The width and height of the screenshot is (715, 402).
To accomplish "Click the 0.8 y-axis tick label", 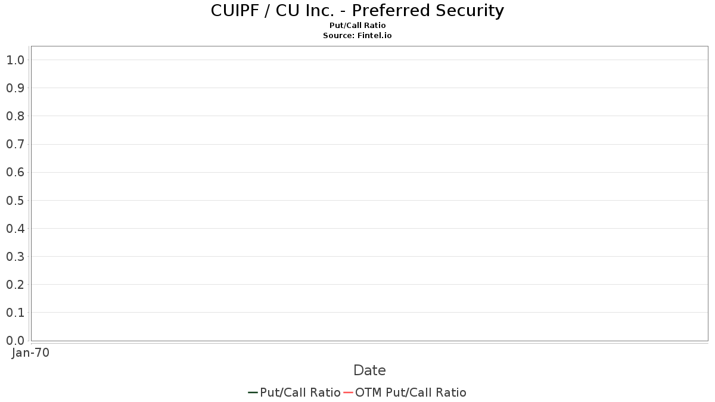I will pyautogui.click(x=15, y=116).
